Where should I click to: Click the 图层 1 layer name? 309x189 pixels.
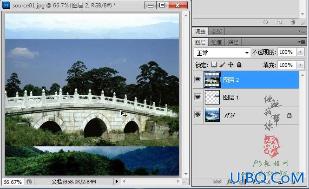231,97
